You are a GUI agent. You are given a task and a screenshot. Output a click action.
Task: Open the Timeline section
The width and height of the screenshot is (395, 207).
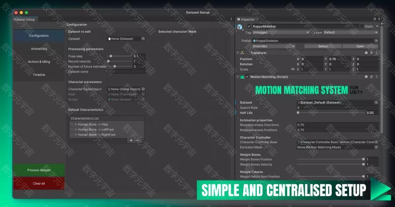39,75
